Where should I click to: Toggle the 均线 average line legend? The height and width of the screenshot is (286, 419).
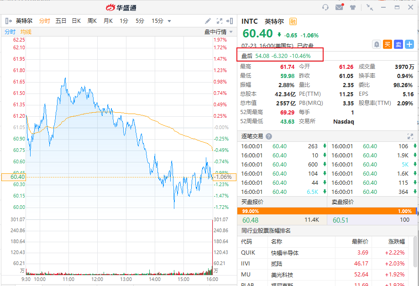click(x=26, y=32)
